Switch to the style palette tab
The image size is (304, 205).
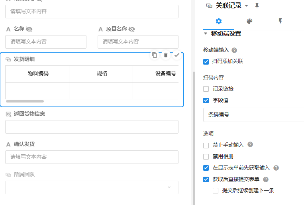coord(249,21)
